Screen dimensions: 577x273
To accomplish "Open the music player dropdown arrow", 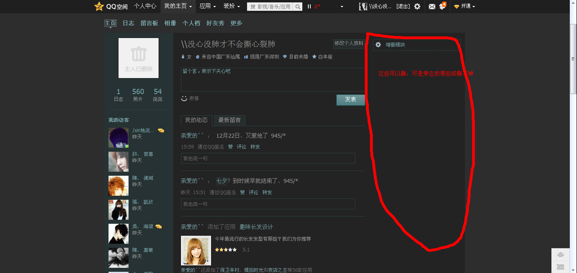I will (341, 6).
